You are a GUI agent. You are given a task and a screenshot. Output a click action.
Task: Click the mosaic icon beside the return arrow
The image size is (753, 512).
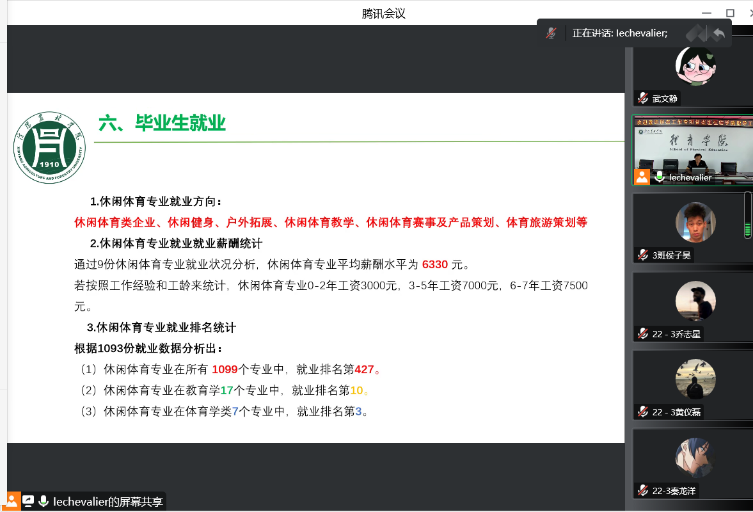697,33
